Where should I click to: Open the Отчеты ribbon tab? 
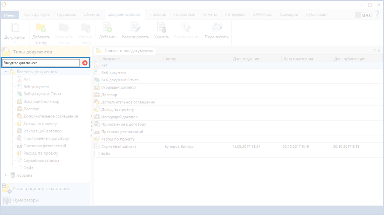point(211,14)
